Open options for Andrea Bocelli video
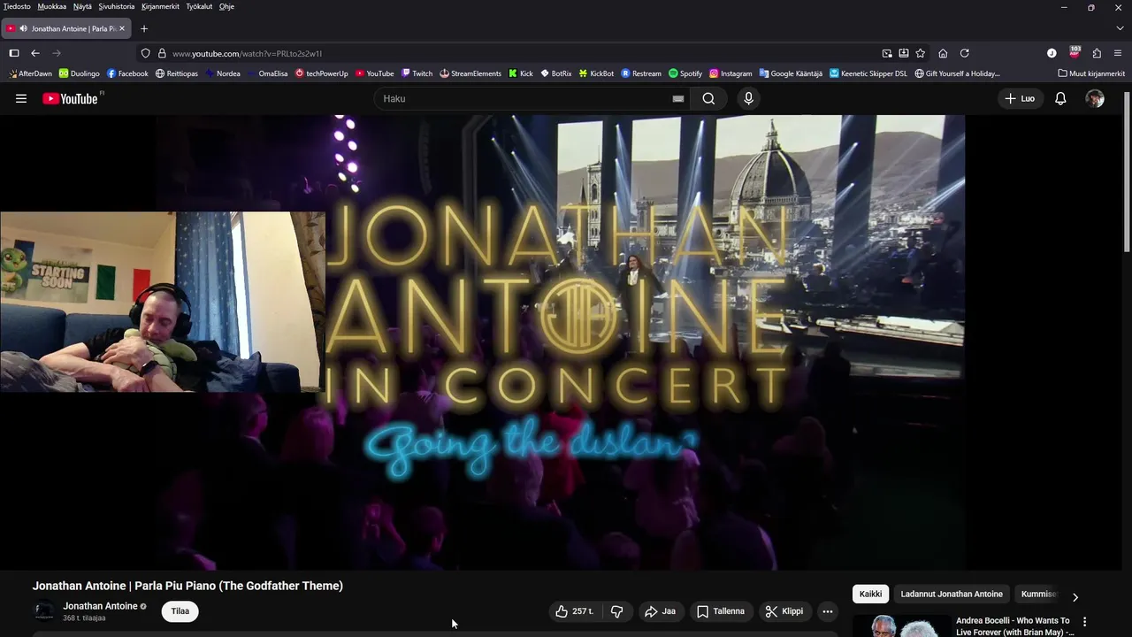The height and width of the screenshot is (637, 1132). (x=1085, y=621)
